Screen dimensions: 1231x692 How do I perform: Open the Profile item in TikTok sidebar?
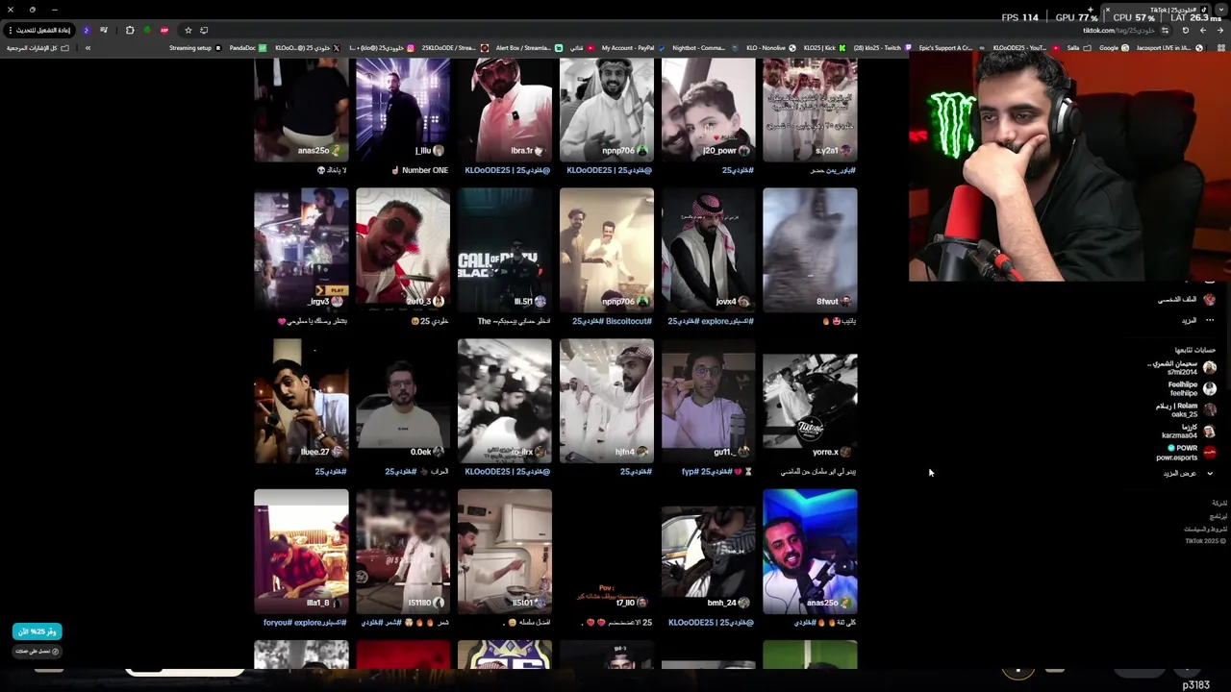click(x=1186, y=300)
